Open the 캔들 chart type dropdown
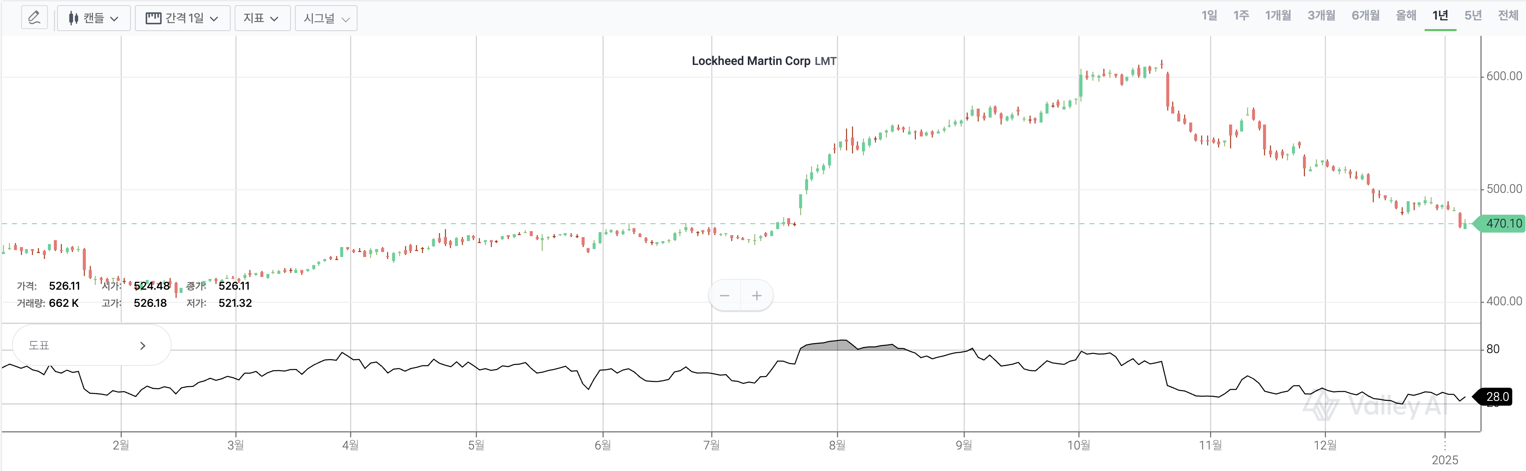The height and width of the screenshot is (471, 1526). [x=94, y=18]
